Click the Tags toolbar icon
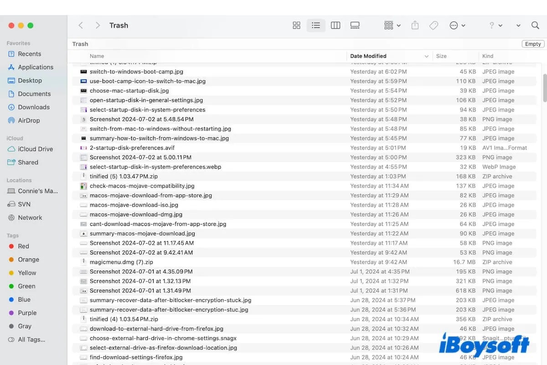Screen dimensions: 547x365 click(433, 25)
